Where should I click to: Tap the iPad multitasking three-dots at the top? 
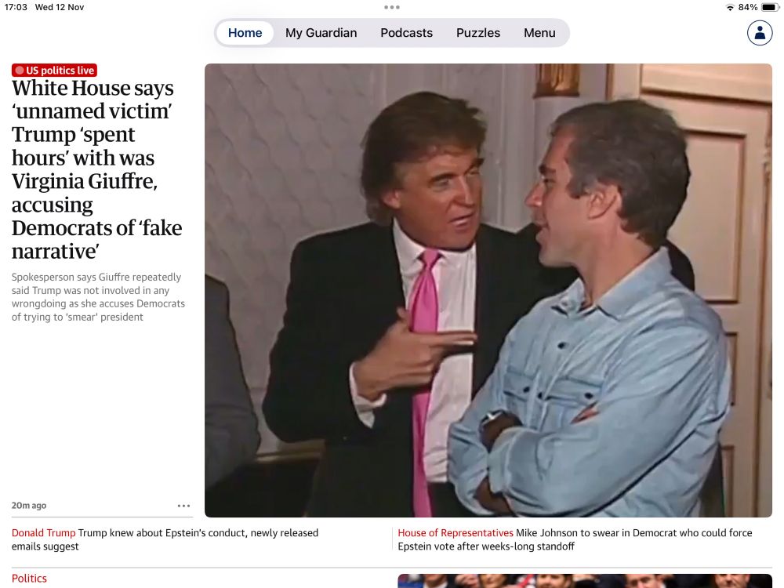(x=392, y=7)
